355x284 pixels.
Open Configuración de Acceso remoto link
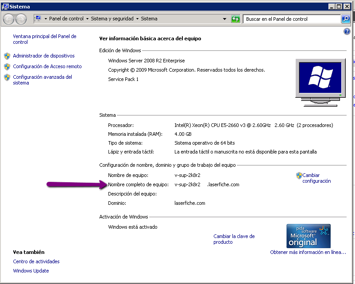tap(47, 66)
